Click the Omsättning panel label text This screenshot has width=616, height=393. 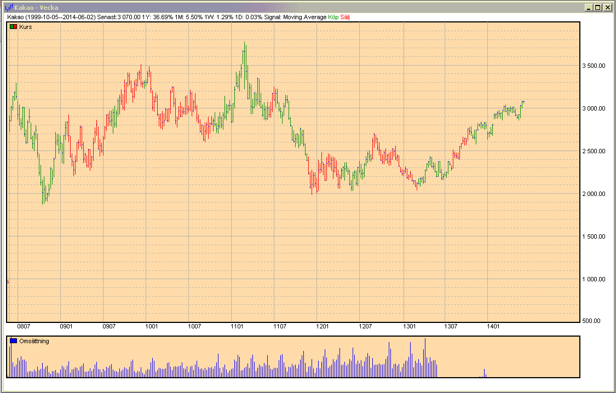tap(34, 341)
